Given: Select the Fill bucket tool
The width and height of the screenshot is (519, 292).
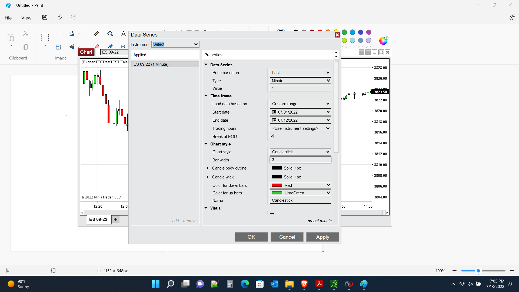Looking at the screenshot, I should click(x=110, y=34).
